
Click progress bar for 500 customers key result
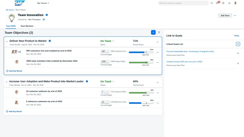pyautogui.click(x=140, y=52)
